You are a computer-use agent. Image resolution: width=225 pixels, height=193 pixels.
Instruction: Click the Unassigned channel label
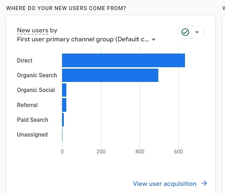tap(32, 134)
